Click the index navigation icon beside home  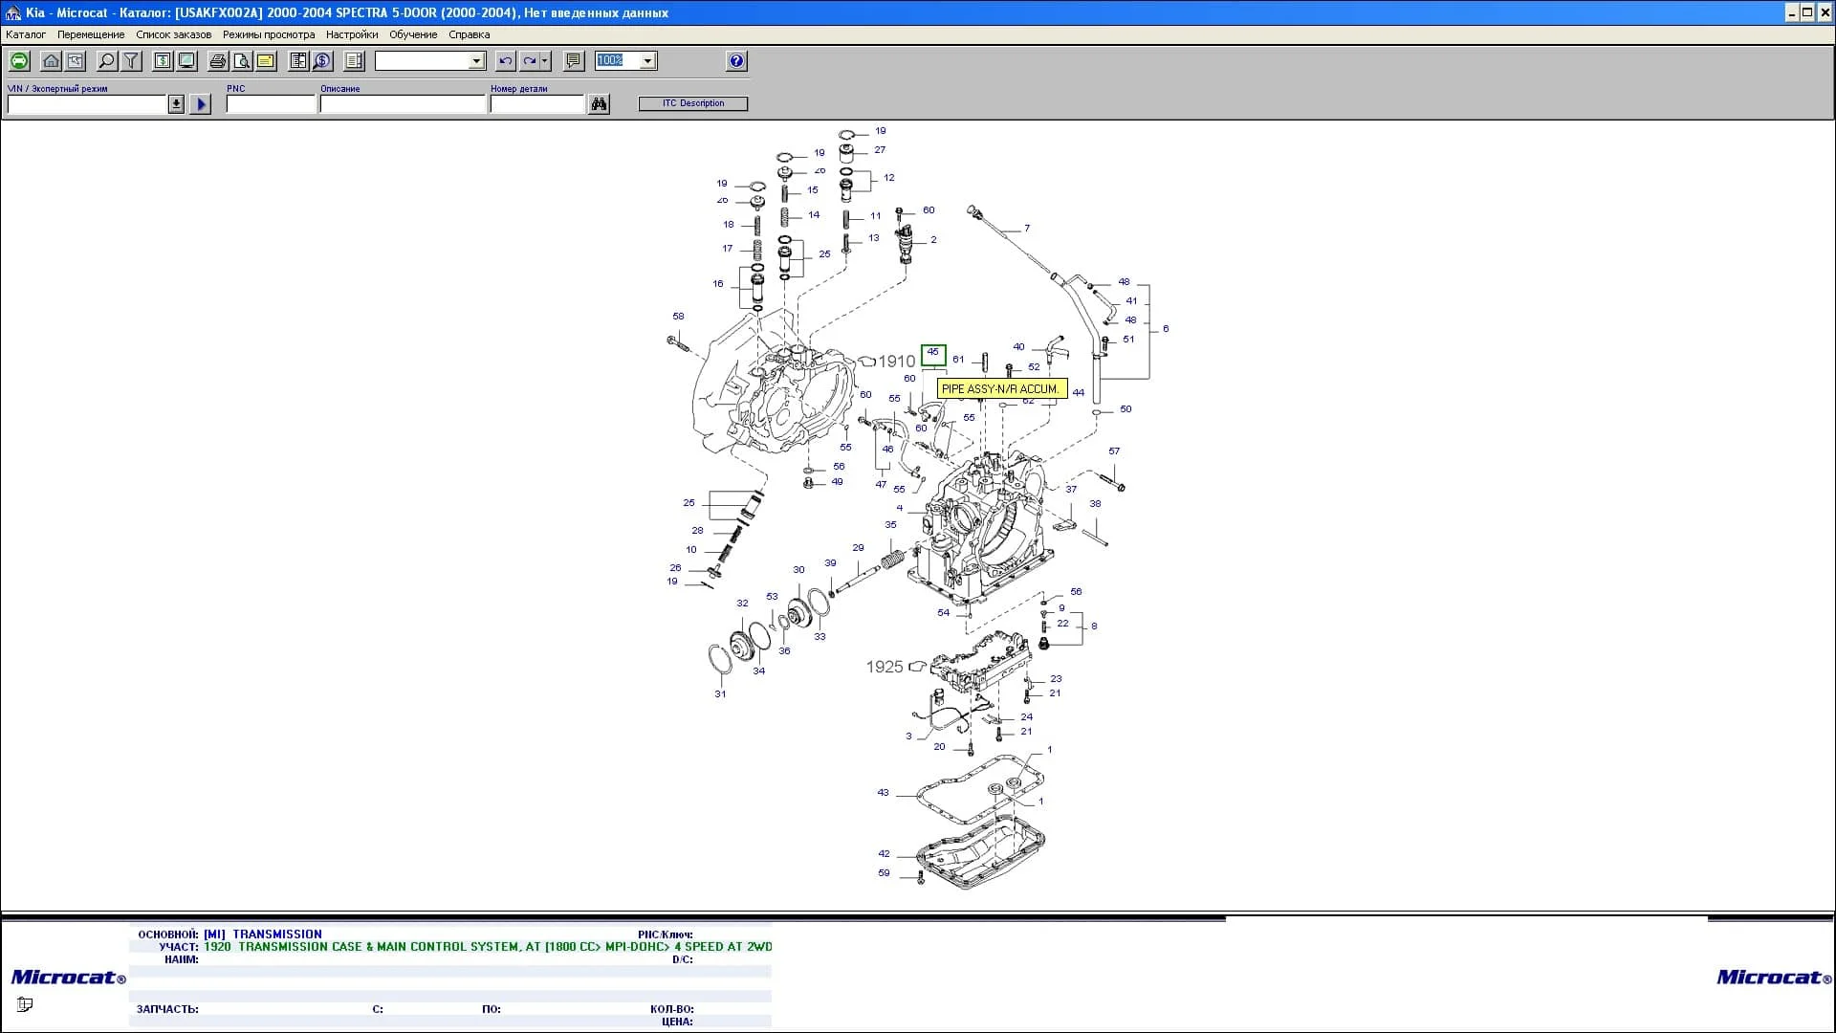76,61
